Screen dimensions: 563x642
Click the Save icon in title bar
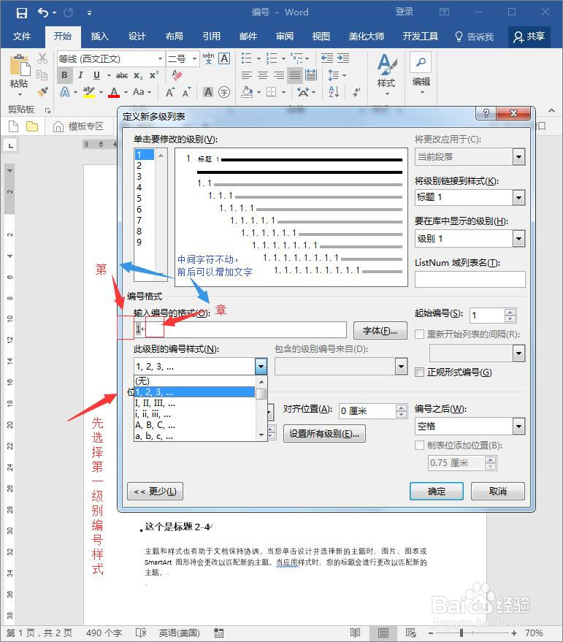(21, 12)
